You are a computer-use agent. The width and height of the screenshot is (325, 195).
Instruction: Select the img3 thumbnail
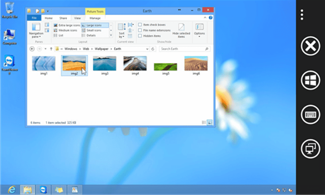[105, 65]
